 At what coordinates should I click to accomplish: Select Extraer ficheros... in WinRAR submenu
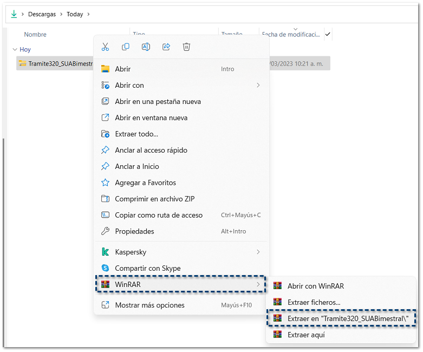click(341, 302)
